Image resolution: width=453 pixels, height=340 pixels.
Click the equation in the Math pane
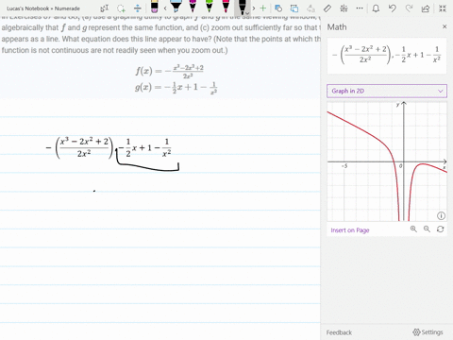(387, 56)
